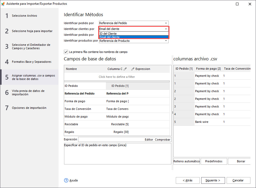
Task: Click the pencil icon beside Expression
Action: tap(133, 69)
